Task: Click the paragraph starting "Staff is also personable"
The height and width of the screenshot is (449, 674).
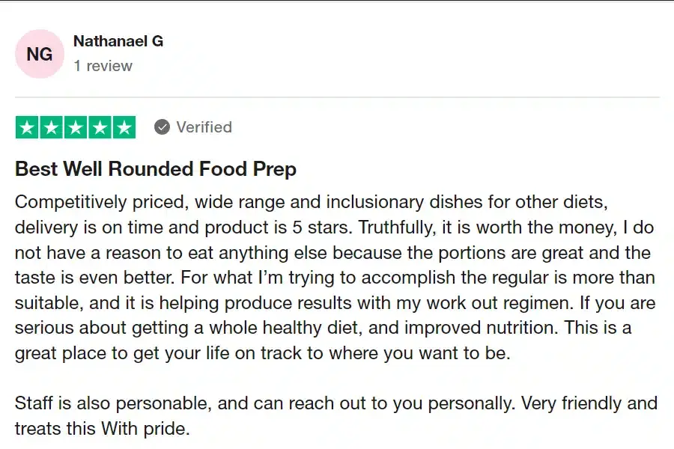Action: (x=336, y=404)
